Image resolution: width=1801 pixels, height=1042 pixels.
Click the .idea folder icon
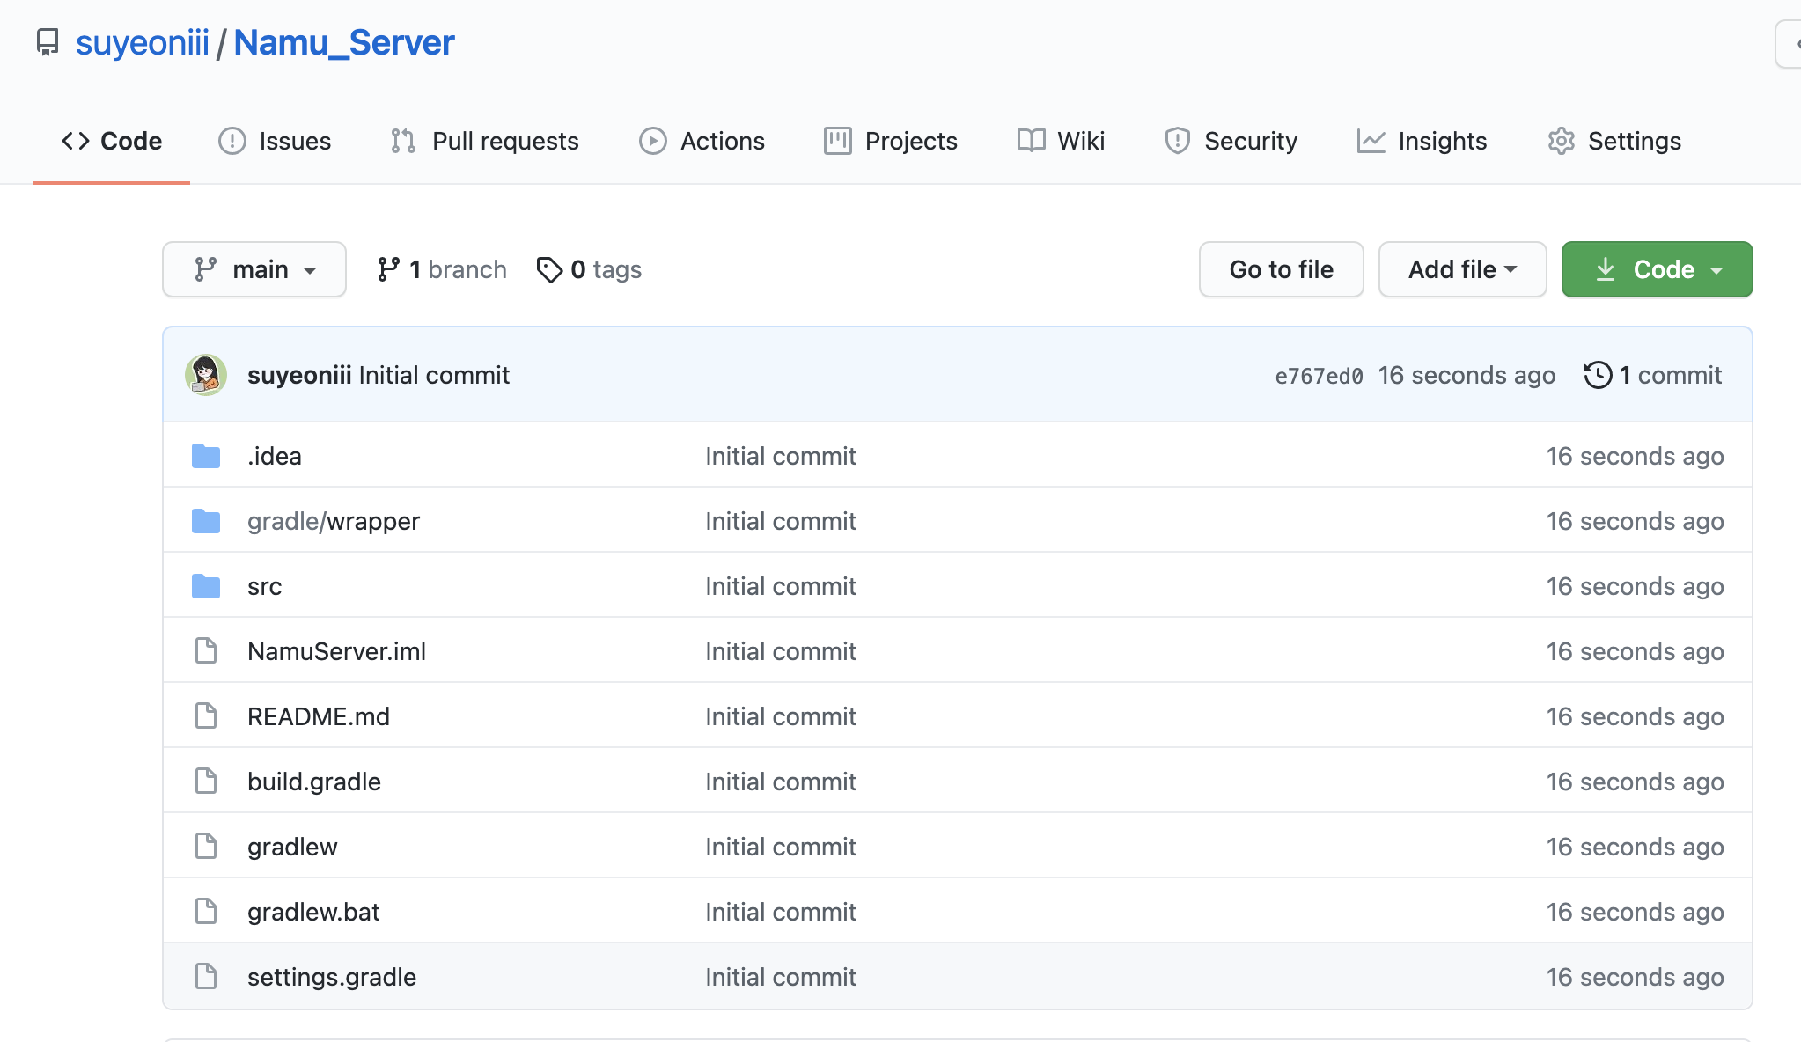(206, 456)
